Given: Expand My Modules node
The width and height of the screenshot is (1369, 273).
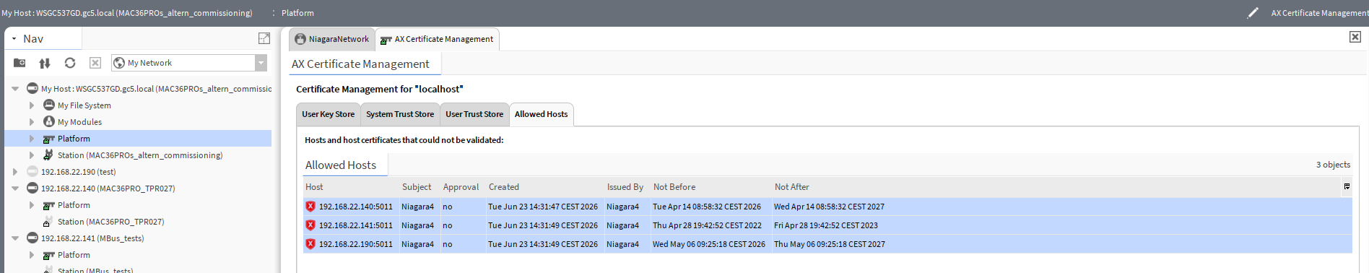Looking at the screenshot, I should coord(32,122).
